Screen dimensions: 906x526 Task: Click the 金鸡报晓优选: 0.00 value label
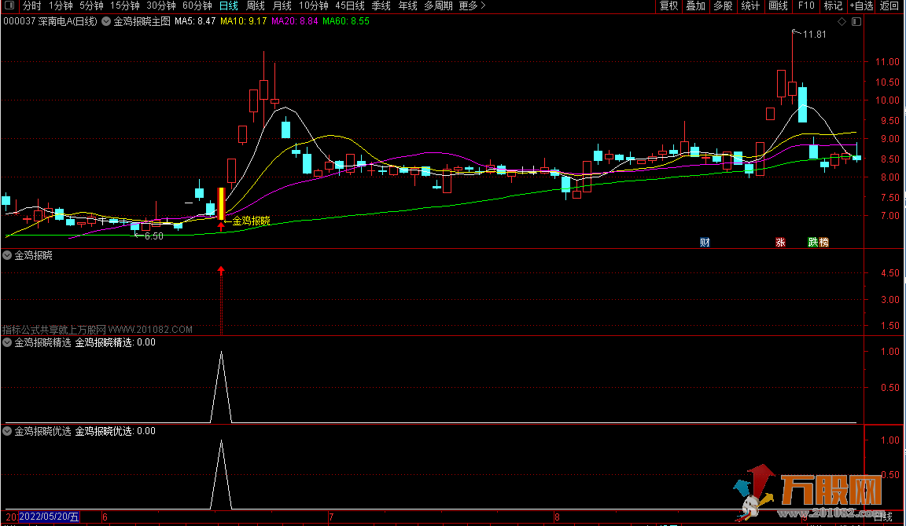(x=115, y=431)
